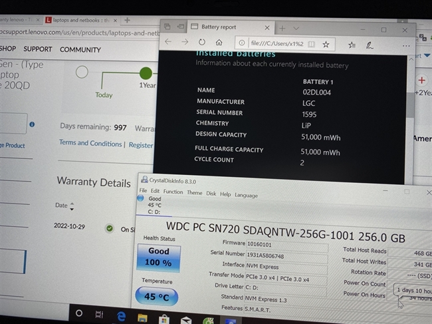Add Battery report to favorites star
This screenshot has width=432, height=324.
[x=326, y=44]
